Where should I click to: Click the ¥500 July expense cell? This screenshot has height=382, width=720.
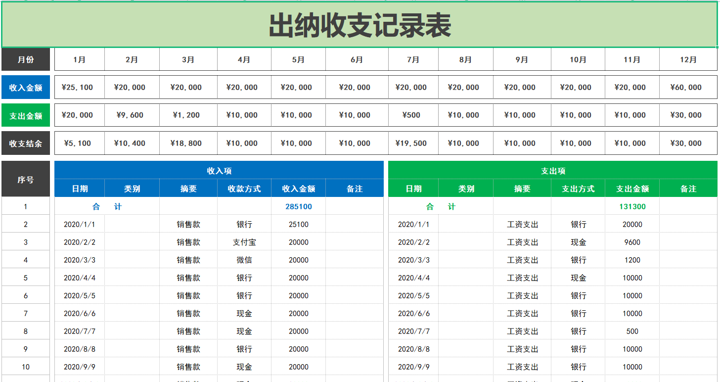(x=412, y=115)
